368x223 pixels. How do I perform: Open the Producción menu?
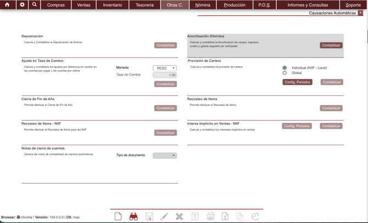pyautogui.click(x=235, y=5)
